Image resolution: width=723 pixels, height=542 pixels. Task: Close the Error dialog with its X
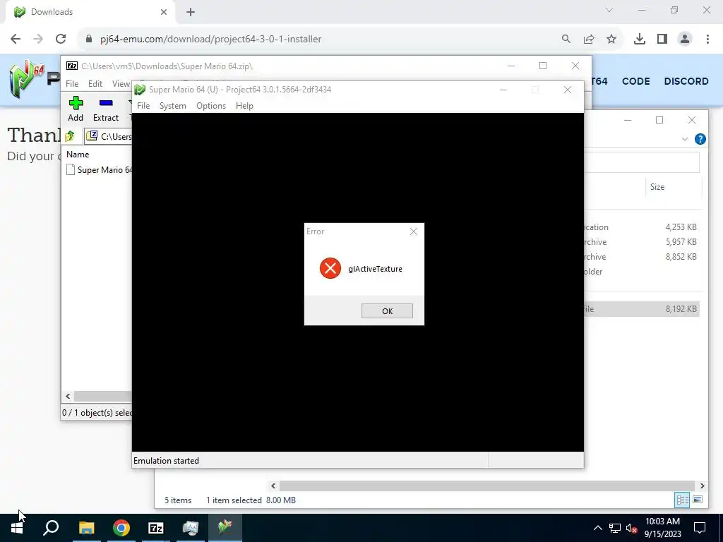[414, 231]
